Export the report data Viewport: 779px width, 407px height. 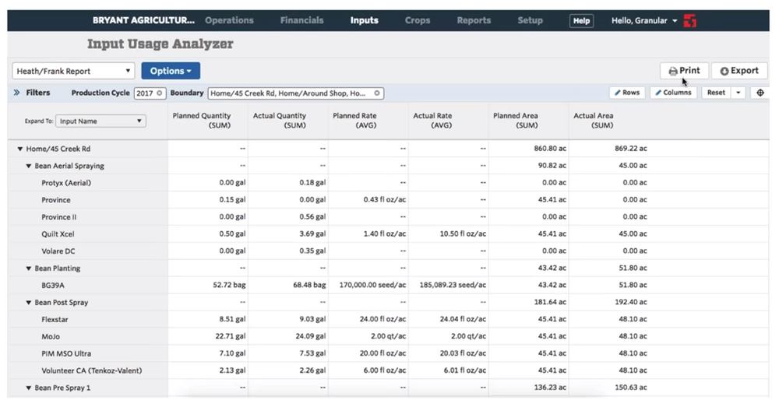tap(739, 71)
